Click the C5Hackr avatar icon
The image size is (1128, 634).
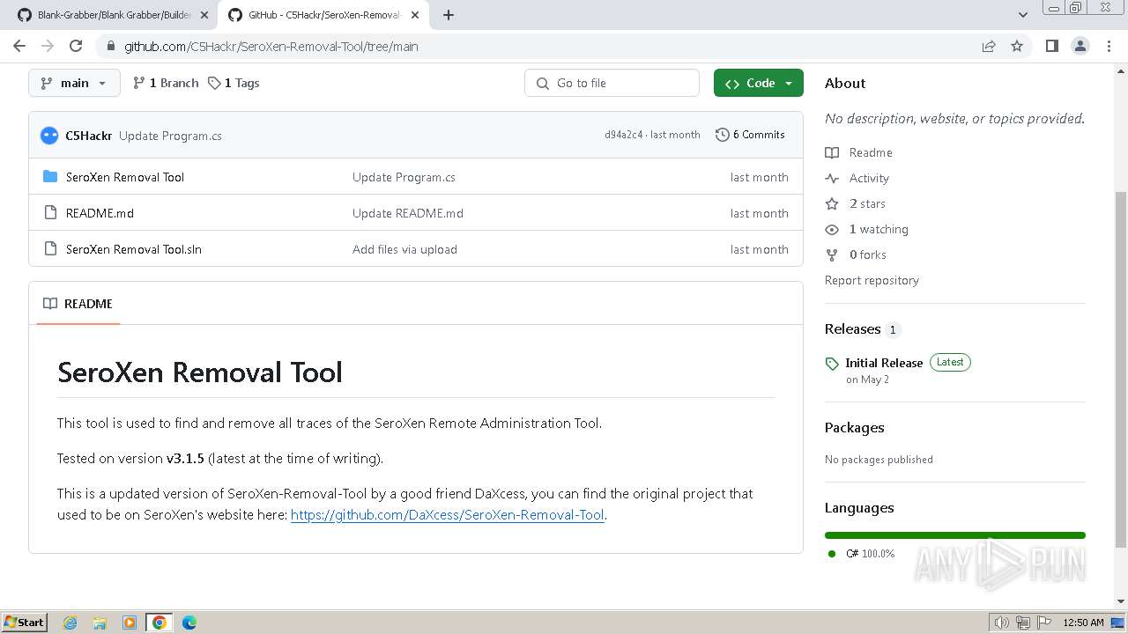(x=49, y=136)
